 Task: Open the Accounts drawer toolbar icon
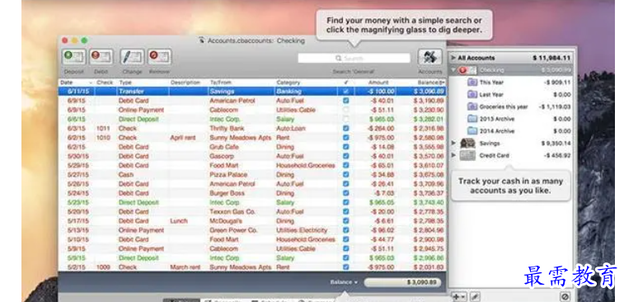[429, 57]
